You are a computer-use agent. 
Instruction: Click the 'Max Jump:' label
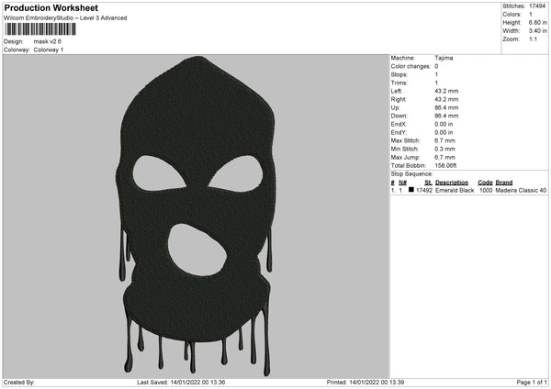tap(406, 158)
